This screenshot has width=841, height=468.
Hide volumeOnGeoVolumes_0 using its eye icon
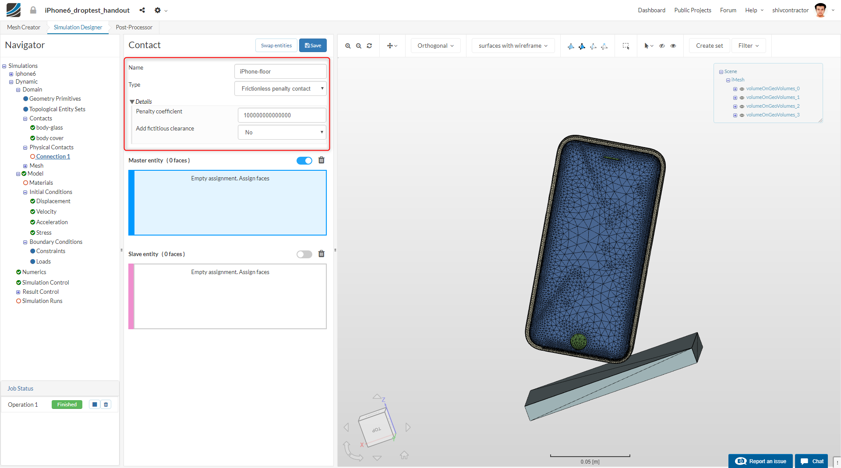coord(742,89)
